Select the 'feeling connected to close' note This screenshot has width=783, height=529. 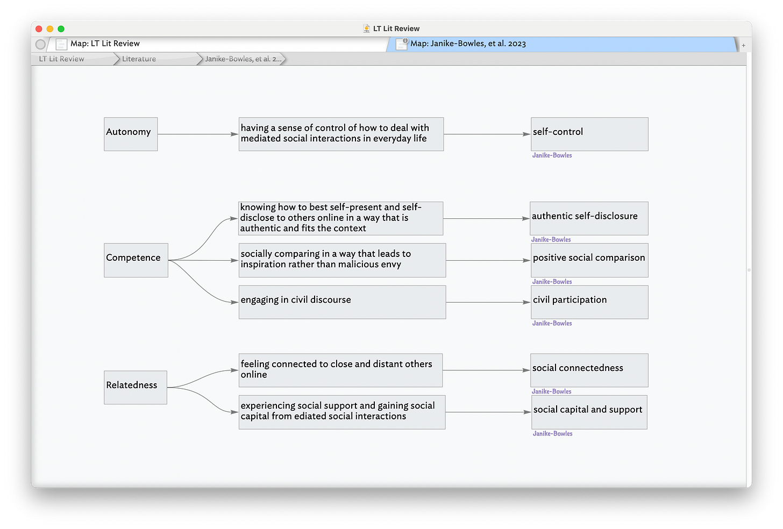[x=340, y=370]
